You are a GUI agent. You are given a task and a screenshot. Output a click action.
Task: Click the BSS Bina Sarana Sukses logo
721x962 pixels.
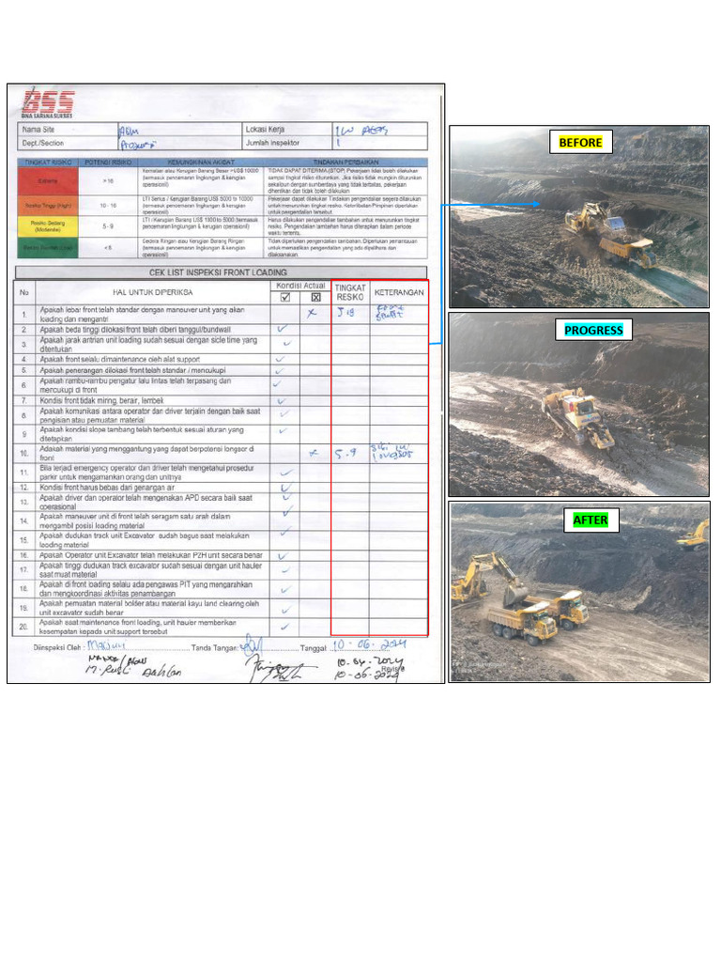coord(48,103)
